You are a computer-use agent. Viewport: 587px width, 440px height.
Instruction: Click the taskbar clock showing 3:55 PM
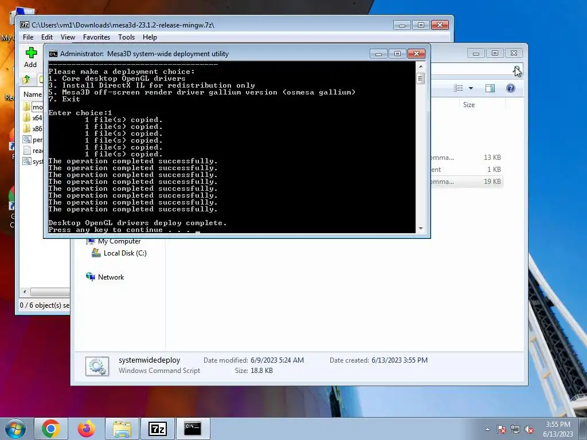(558, 429)
